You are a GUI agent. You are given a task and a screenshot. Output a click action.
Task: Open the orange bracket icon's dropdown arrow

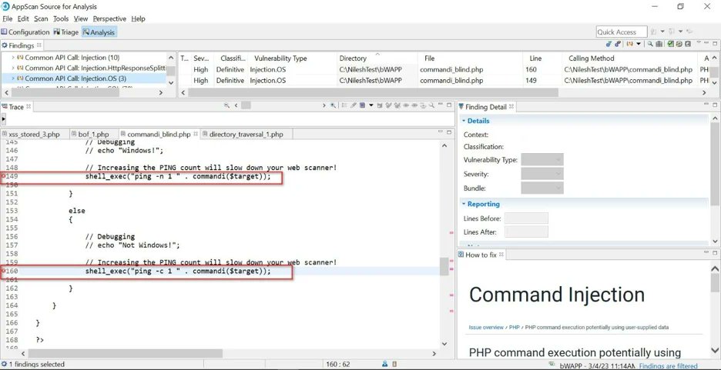pyautogui.click(x=639, y=44)
